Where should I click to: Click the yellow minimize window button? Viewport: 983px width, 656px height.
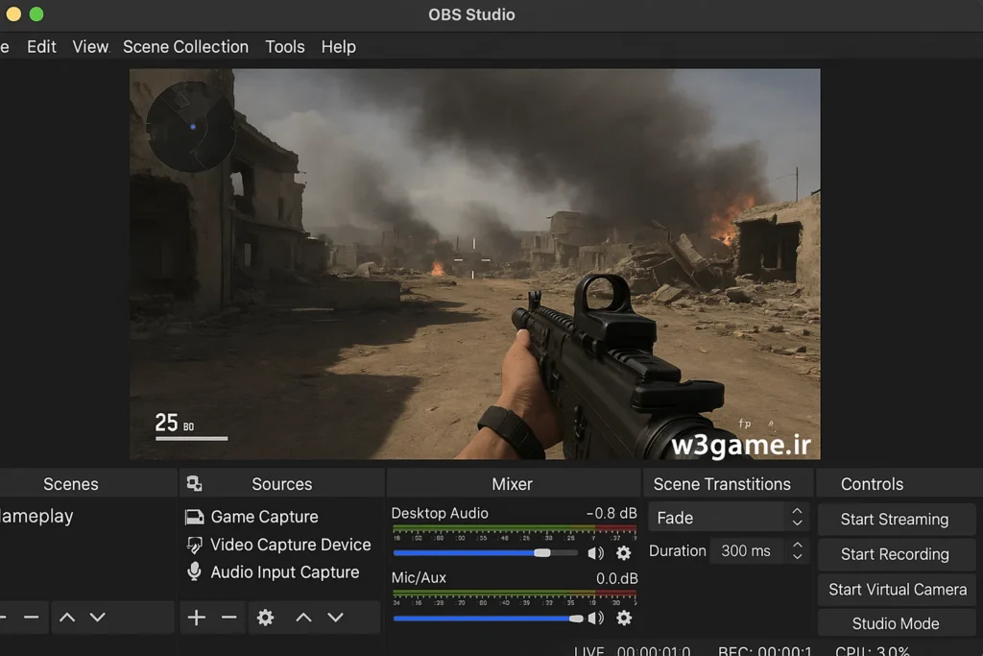click(x=13, y=13)
